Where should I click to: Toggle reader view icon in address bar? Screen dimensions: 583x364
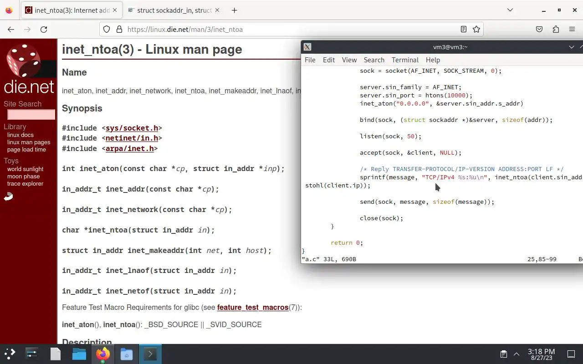[x=464, y=29]
